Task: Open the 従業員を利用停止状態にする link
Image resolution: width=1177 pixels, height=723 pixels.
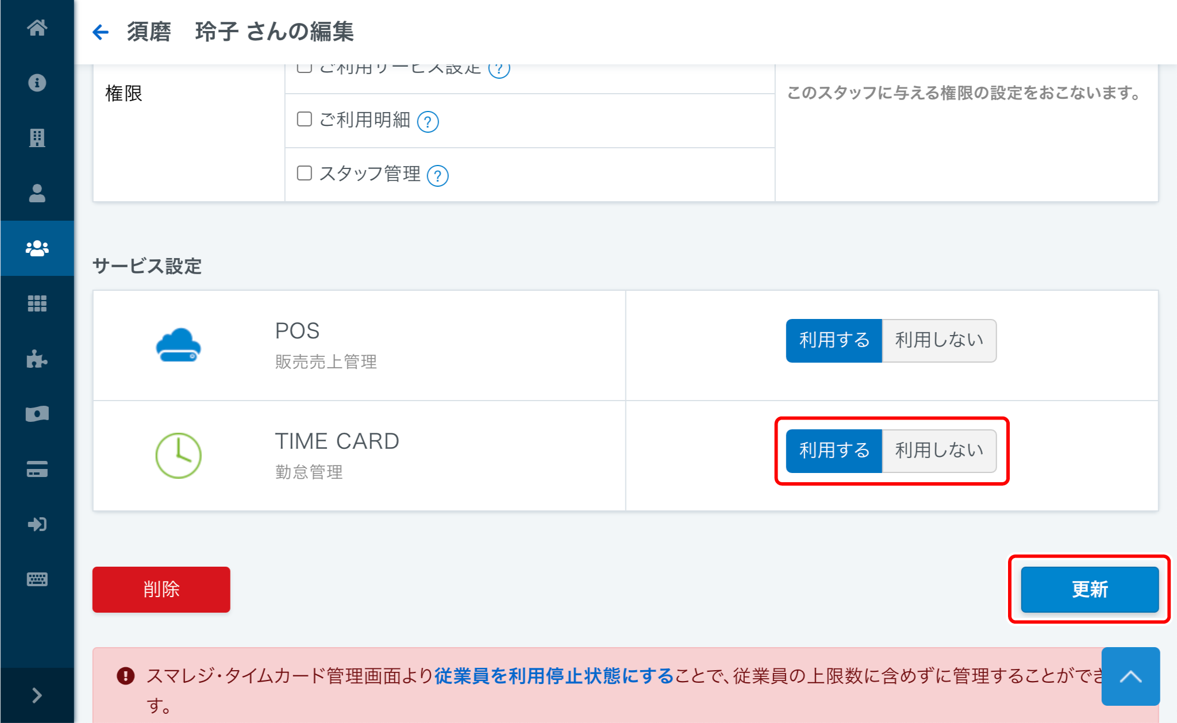Action: point(554,676)
